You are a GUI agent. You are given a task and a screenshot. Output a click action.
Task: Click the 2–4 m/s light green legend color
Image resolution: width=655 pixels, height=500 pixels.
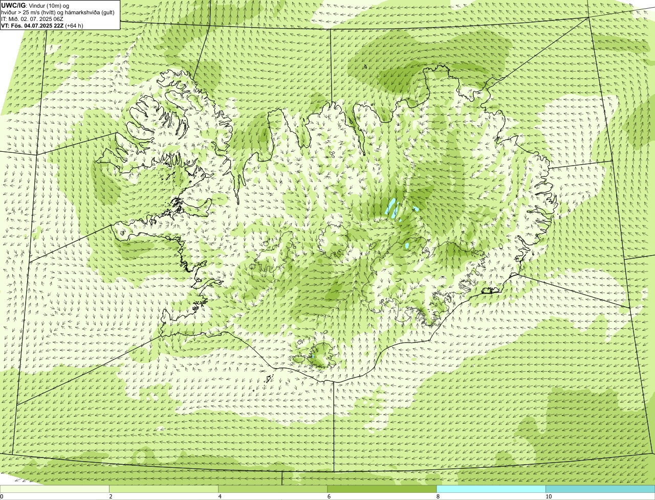pos(164,489)
